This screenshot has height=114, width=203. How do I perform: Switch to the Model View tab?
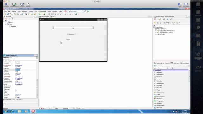(175, 63)
